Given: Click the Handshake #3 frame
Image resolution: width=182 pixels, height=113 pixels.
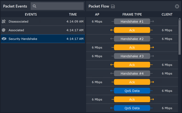Looking at the screenshot, I should tap(132, 56).
